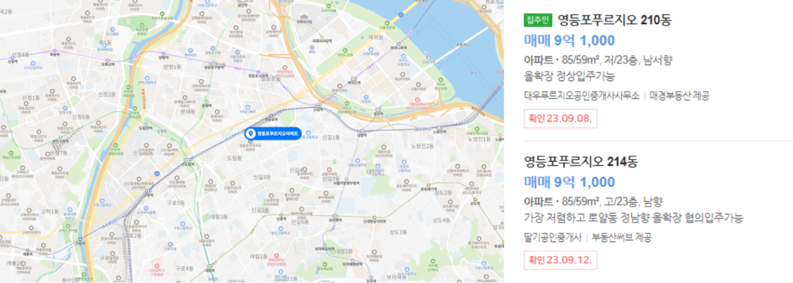Open the 딸기공인중개사 agent link
The height and width of the screenshot is (283, 793).
point(553,237)
